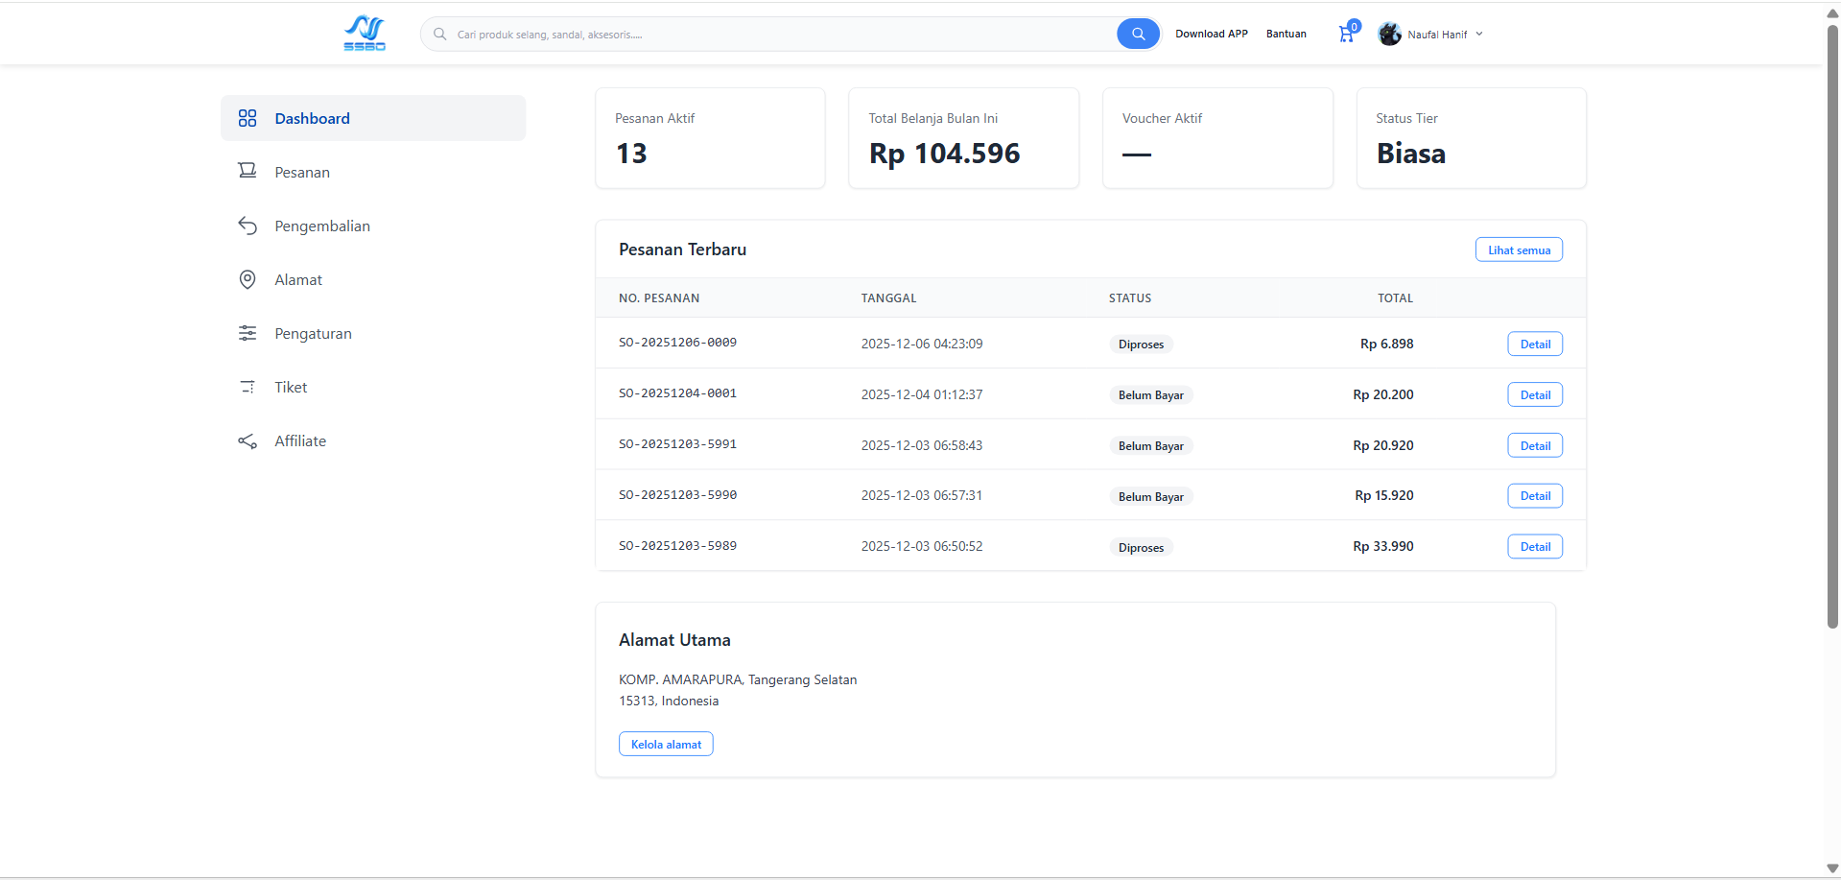Click Lihat semua button for recent orders
Screen dimensions: 1841x880
[1518, 250]
